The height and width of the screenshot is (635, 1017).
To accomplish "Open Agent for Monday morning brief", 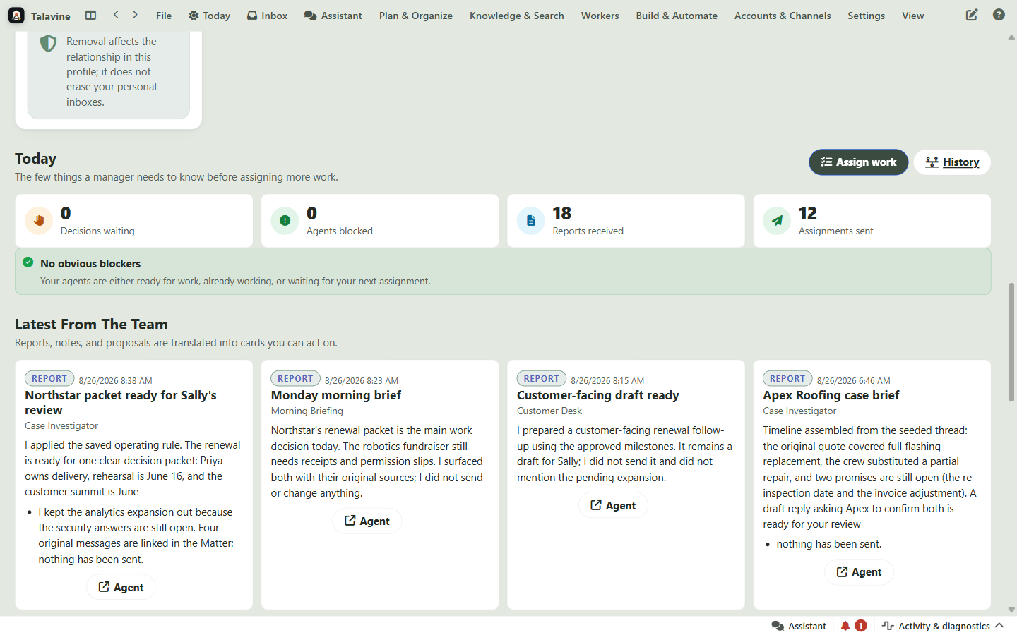I will [x=367, y=521].
